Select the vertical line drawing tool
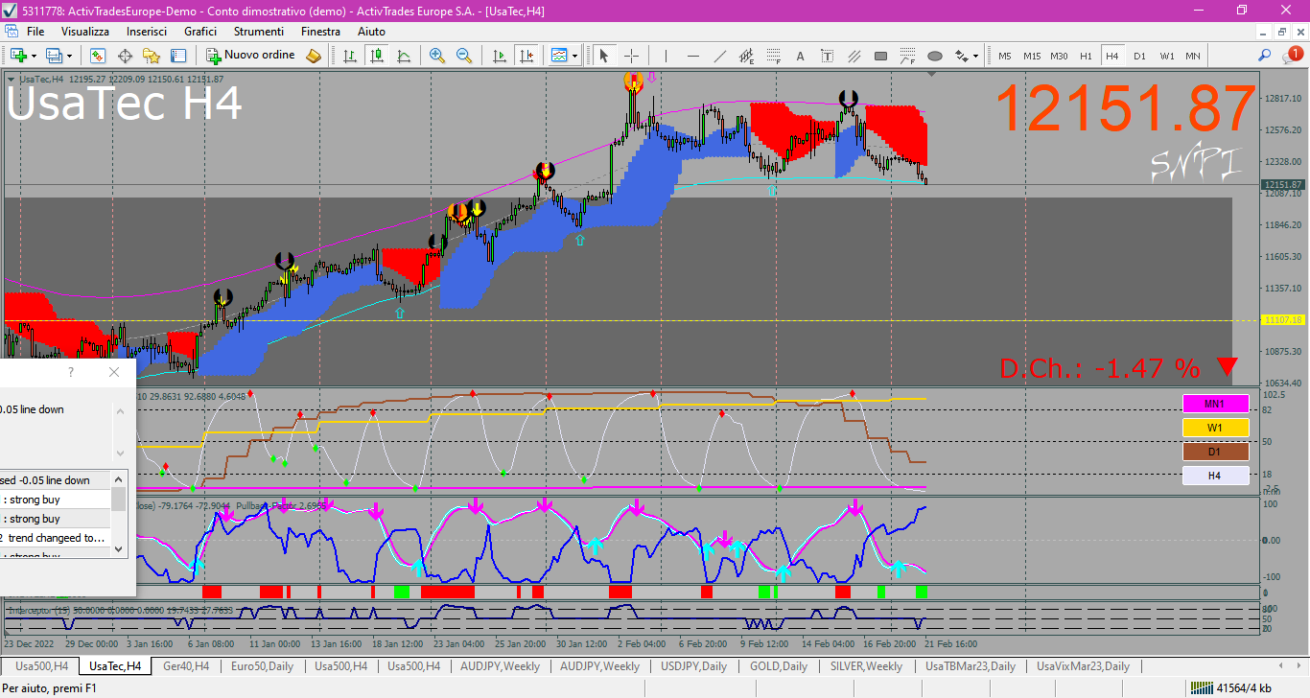Image resolution: width=1310 pixels, height=698 pixels. (666, 56)
